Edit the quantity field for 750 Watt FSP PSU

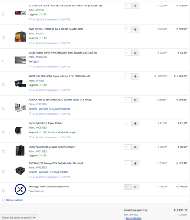pos(128,163)
